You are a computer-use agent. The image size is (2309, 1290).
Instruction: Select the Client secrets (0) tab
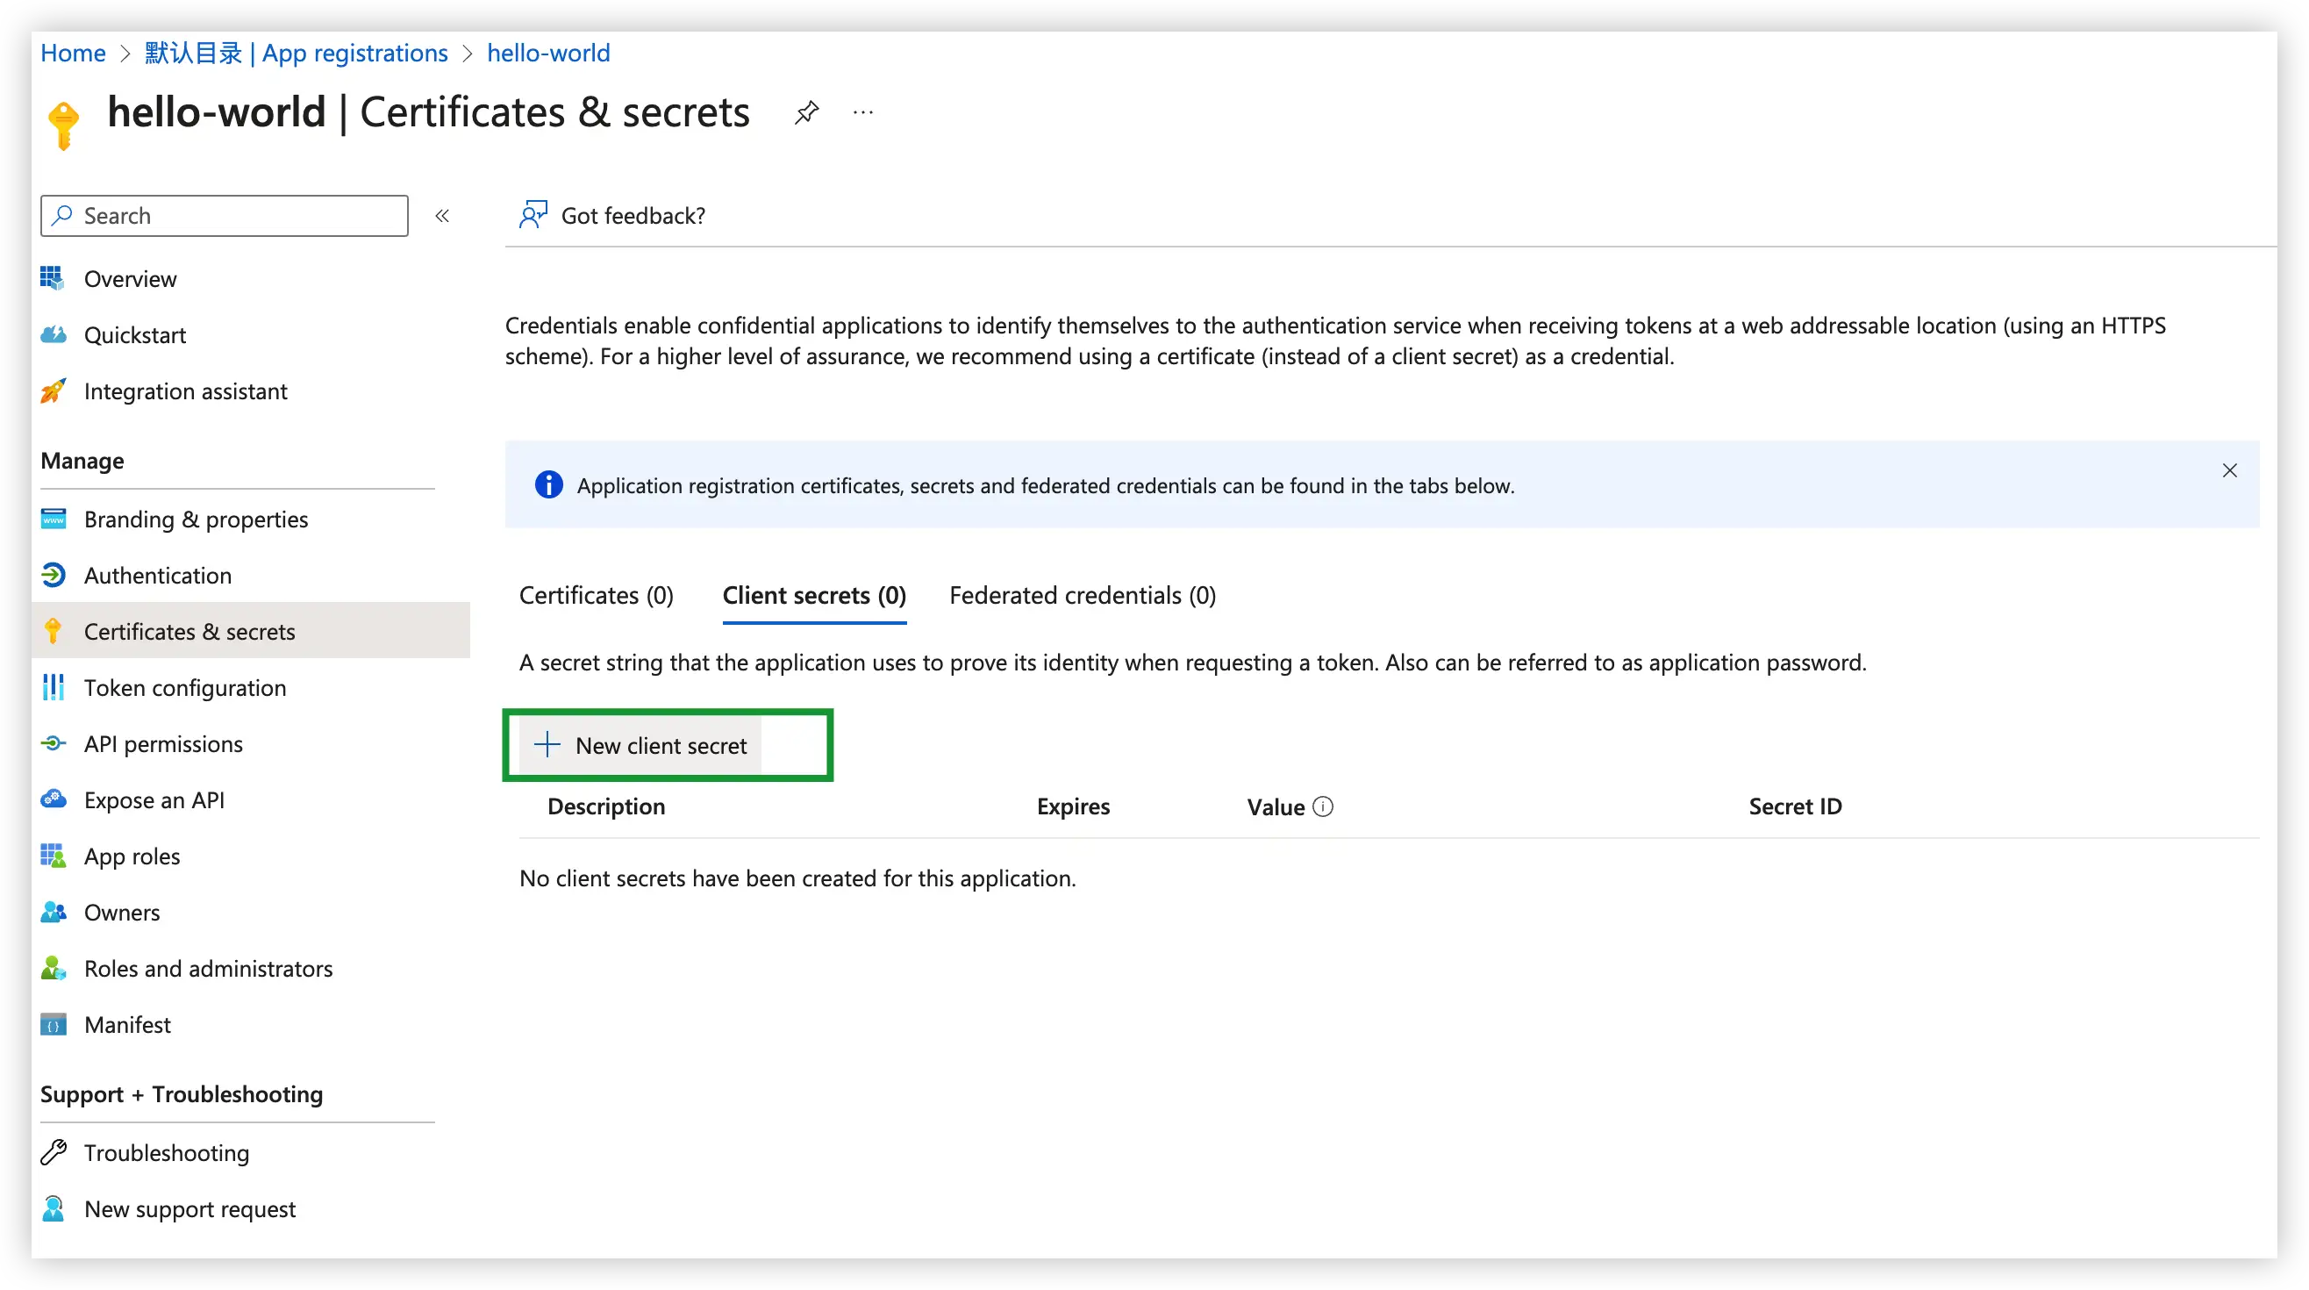pos(814,595)
